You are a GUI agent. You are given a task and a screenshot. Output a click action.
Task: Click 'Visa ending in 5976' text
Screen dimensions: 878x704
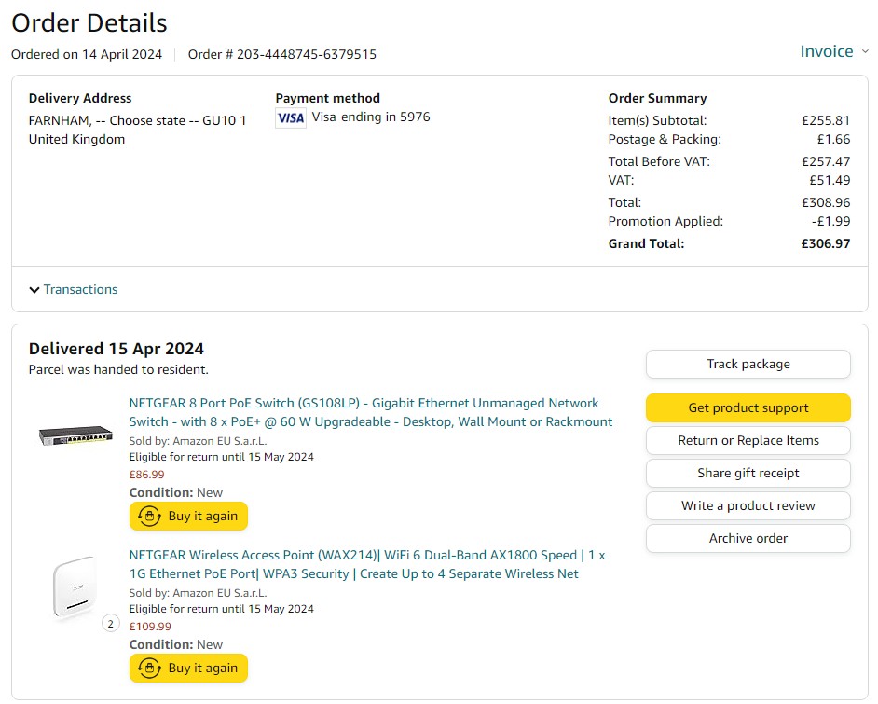coord(371,117)
